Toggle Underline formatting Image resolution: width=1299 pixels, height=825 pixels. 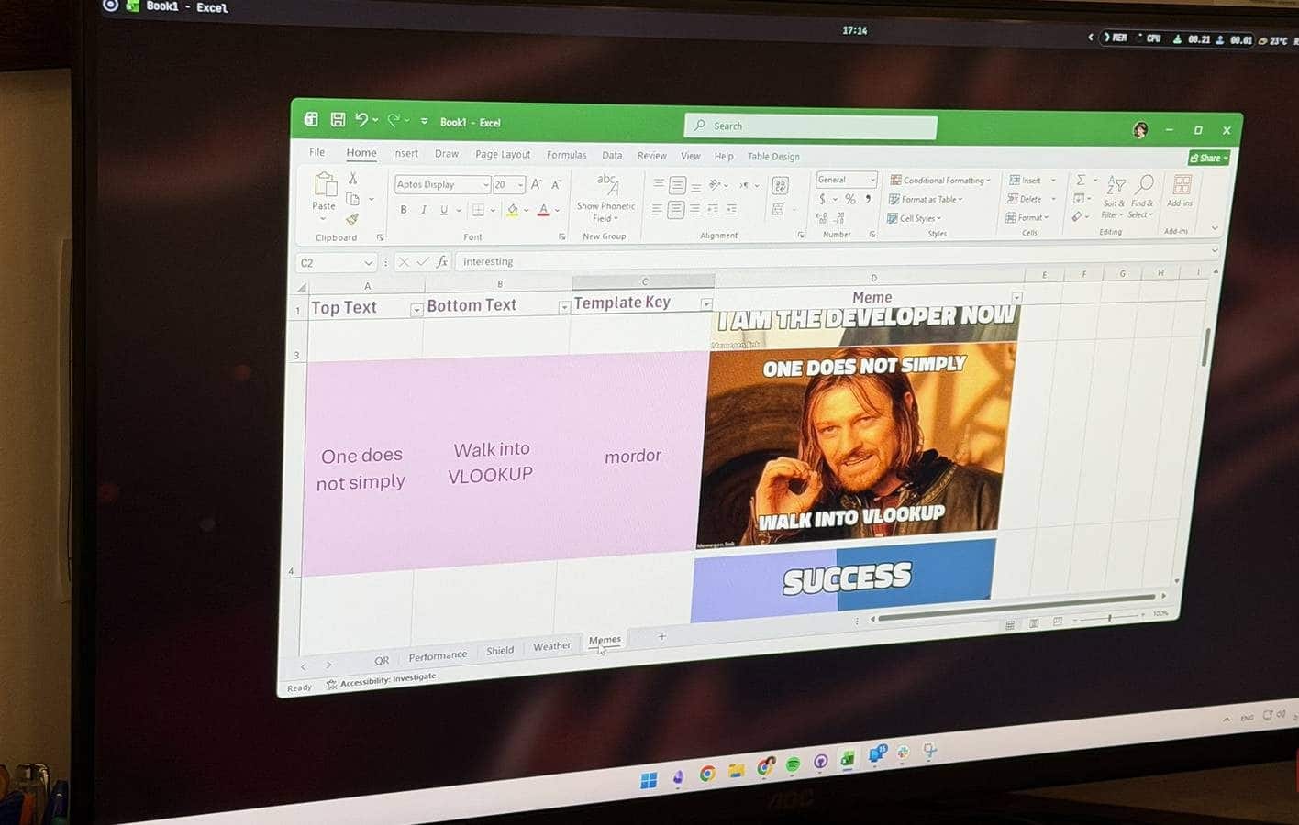[444, 210]
